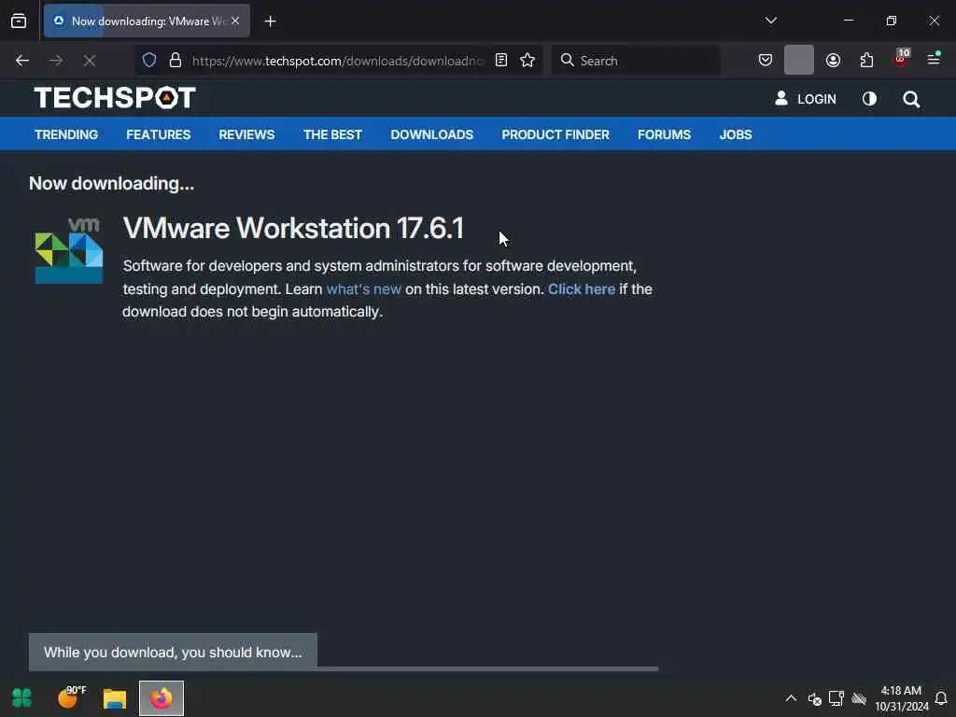
Task: Stop loading the page
Action: click(90, 61)
